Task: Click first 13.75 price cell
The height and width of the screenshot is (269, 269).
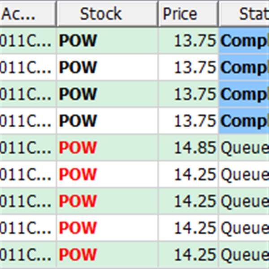Action: pos(188,41)
